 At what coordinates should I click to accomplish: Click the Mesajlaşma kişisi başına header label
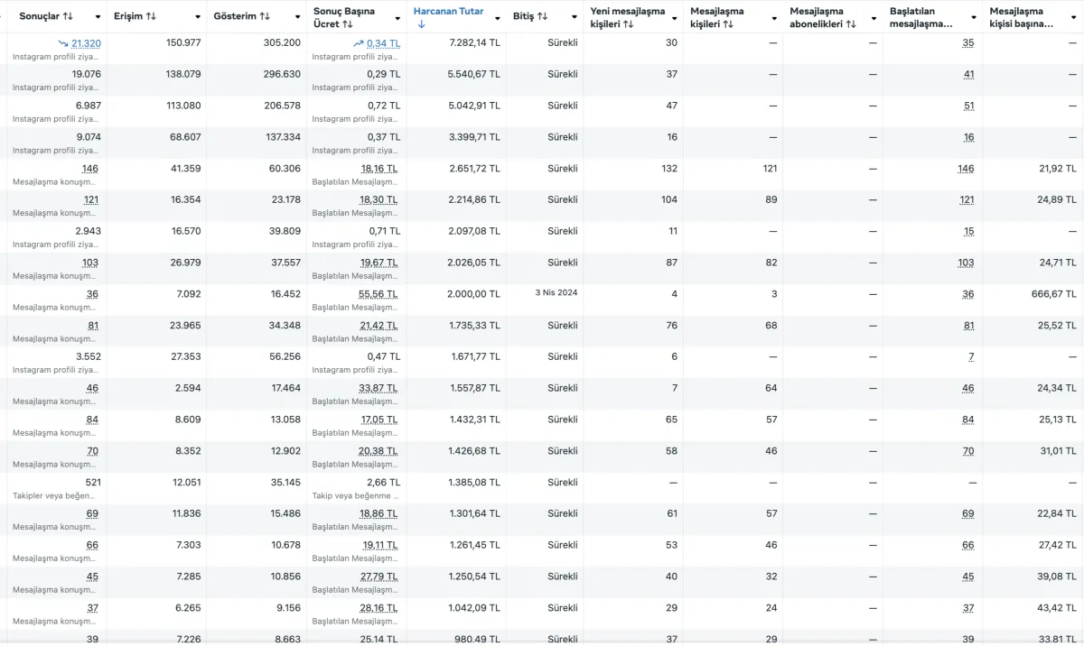click(1022, 18)
